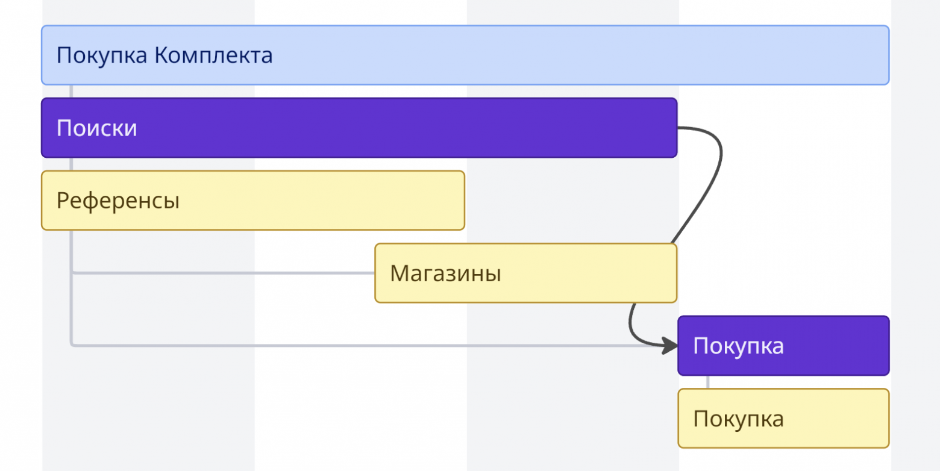Click the short connector between both "Покупка" bars

pyautogui.click(x=708, y=382)
